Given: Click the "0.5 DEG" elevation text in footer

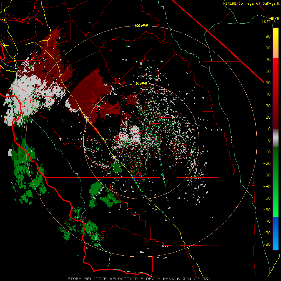Looking at the screenshot, I should (x=145, y=279).
